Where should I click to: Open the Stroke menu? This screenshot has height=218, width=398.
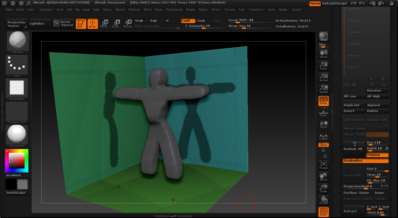(216, 10)
